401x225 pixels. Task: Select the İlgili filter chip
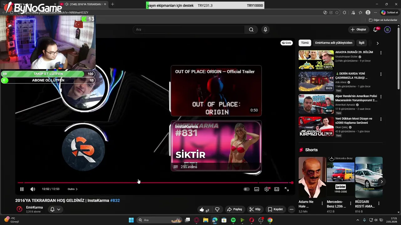click(362, 43)
